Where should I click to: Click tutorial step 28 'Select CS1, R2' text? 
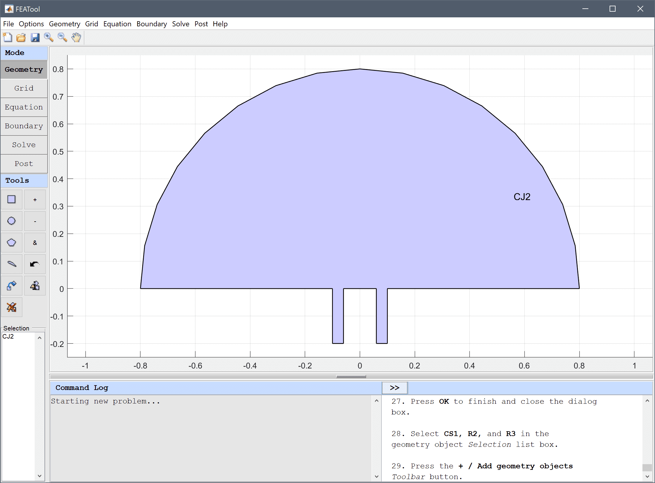(475, 439)
